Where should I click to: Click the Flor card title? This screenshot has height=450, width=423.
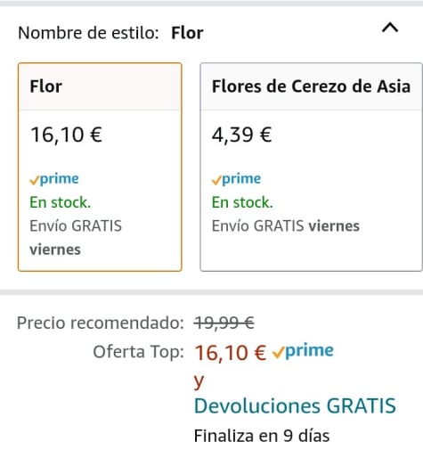(46, 86)
